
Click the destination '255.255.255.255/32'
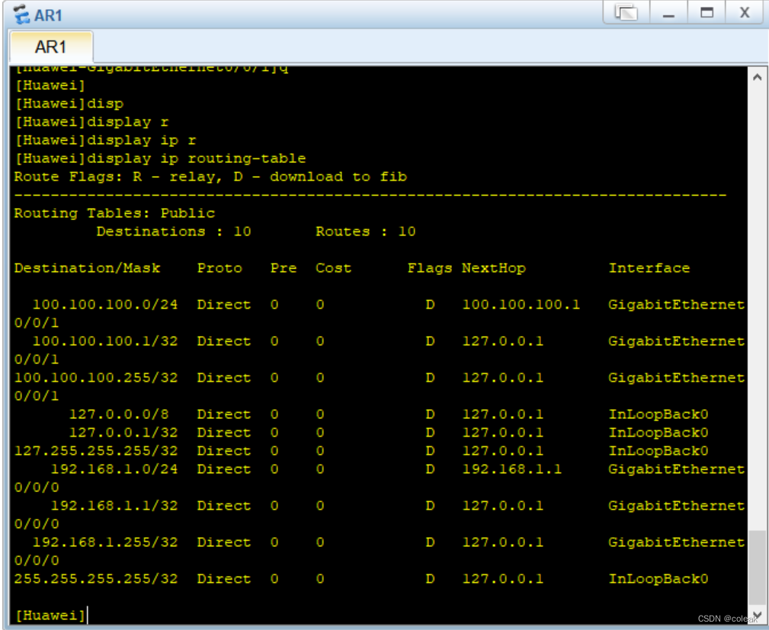[96, 578]
